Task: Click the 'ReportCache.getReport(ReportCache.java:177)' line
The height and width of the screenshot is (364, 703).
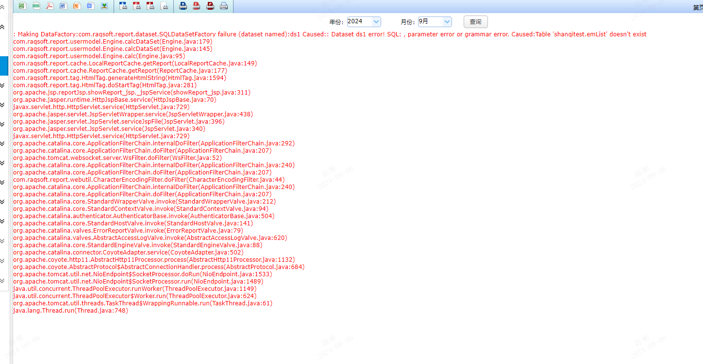Action: [x=120, y=71]
